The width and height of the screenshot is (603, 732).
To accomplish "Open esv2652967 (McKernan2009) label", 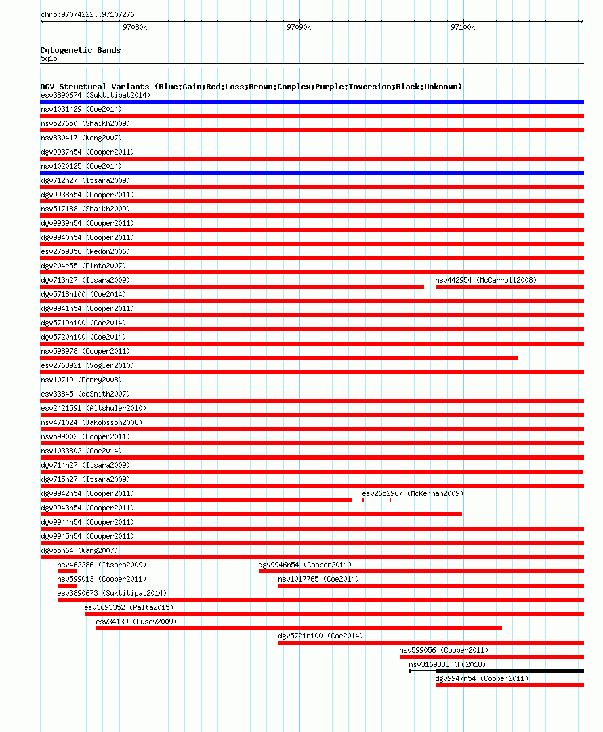I will coord(413,494).
